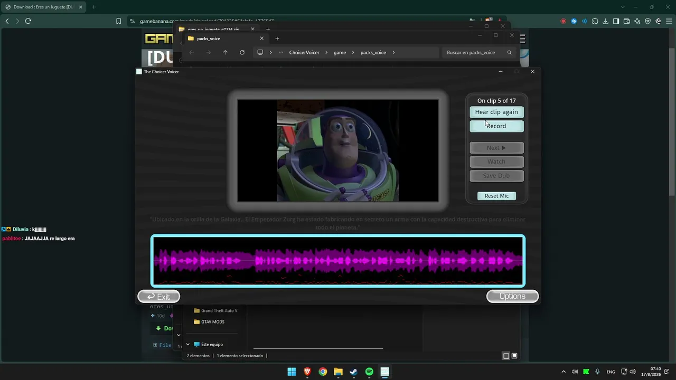Open the Options menu in Choicer Voicer
This screenshot has width=676, height=380.
tap(512, 296)
